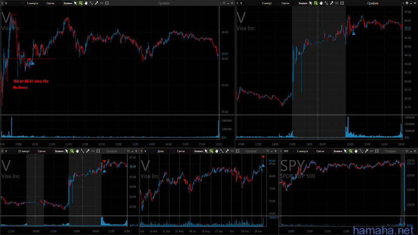Viewport: 418px width, 235px height.
Task: Select the horizontal line tool in the 1 минута V chart
Action: pyautogui.click(x=101, y=3)
